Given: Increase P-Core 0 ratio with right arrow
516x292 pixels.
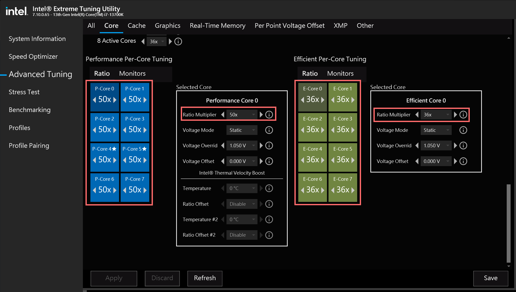Looking at the screenshot, I should (x=115, y=100).
